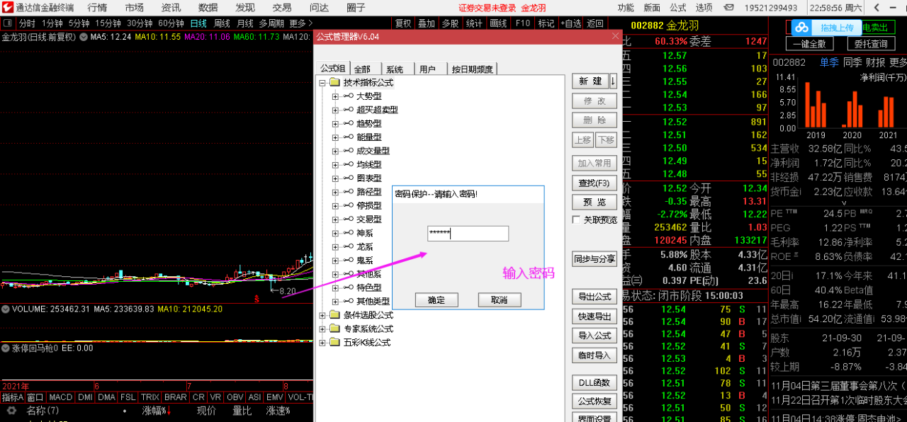Switch to the 按日期频度 tab
The width and height of the screenshot is (907, 422).
[x=473, y=69]
